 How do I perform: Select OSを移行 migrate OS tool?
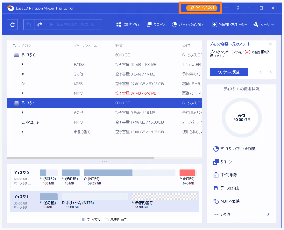click(x=128, y=25)
